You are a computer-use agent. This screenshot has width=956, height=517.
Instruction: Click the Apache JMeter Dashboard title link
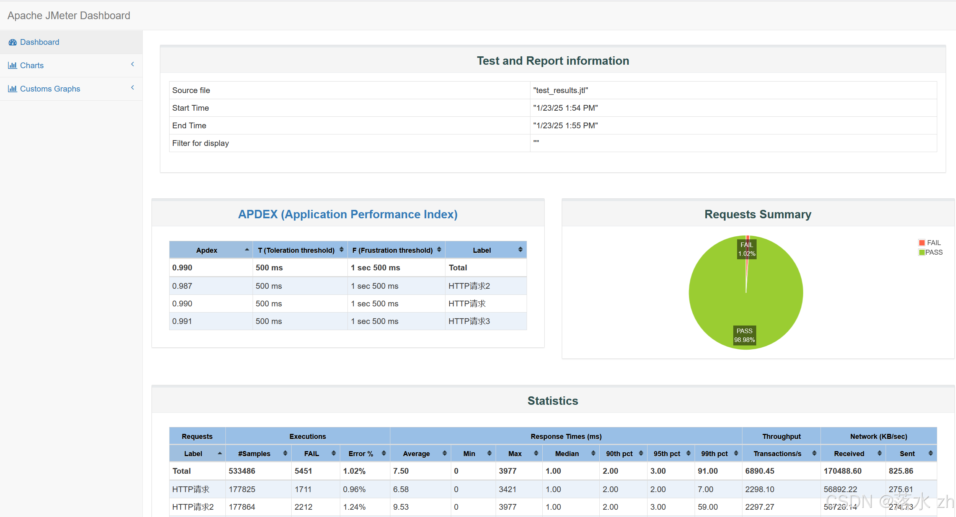point(69,15)
